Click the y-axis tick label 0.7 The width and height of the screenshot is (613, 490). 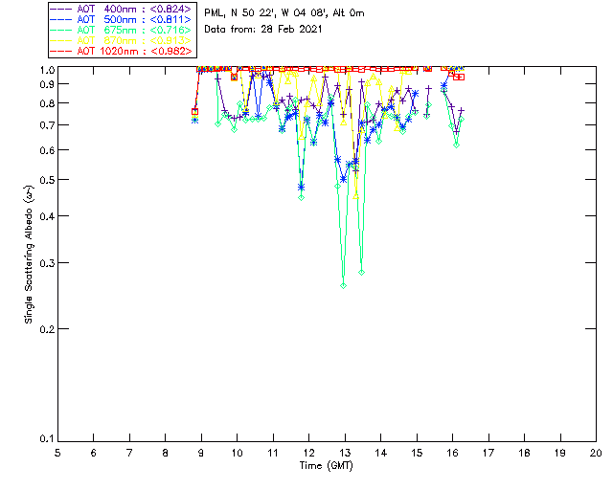(47, 125)
